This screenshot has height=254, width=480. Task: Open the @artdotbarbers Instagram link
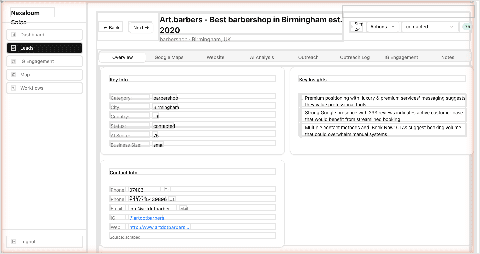pyautogui.click(x=146, y=218)
